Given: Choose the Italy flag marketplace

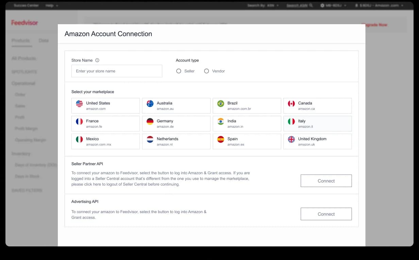Looking at the screenshot, I should click(x=318, y=124).
